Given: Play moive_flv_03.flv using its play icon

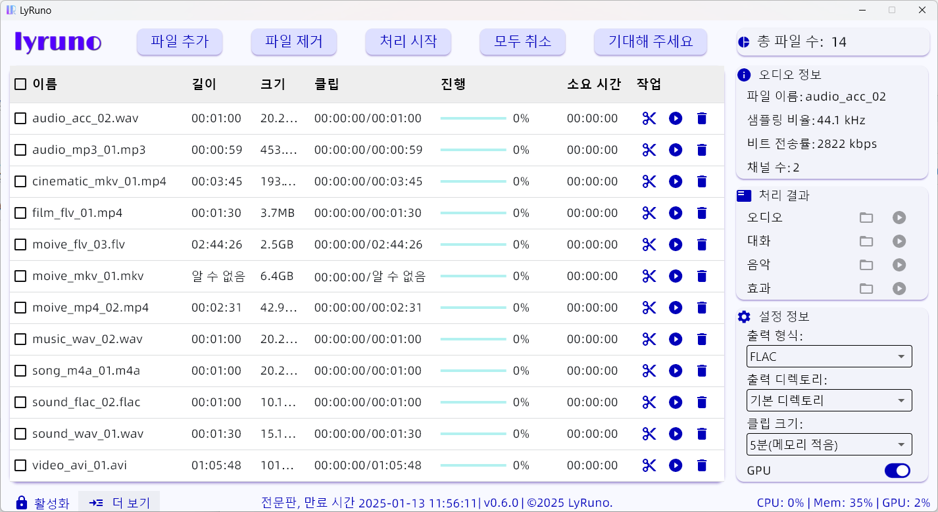Looking at the screenshot, I should pos(676,244).
